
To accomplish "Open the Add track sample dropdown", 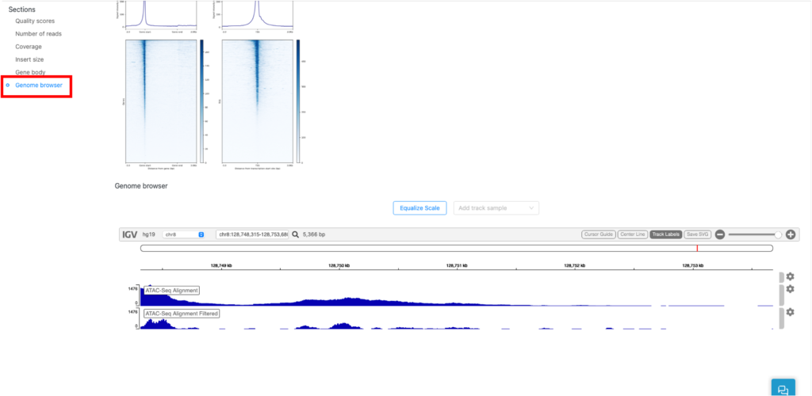I will tap(496, 208).
